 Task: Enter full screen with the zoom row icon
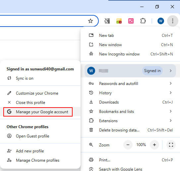171,145
